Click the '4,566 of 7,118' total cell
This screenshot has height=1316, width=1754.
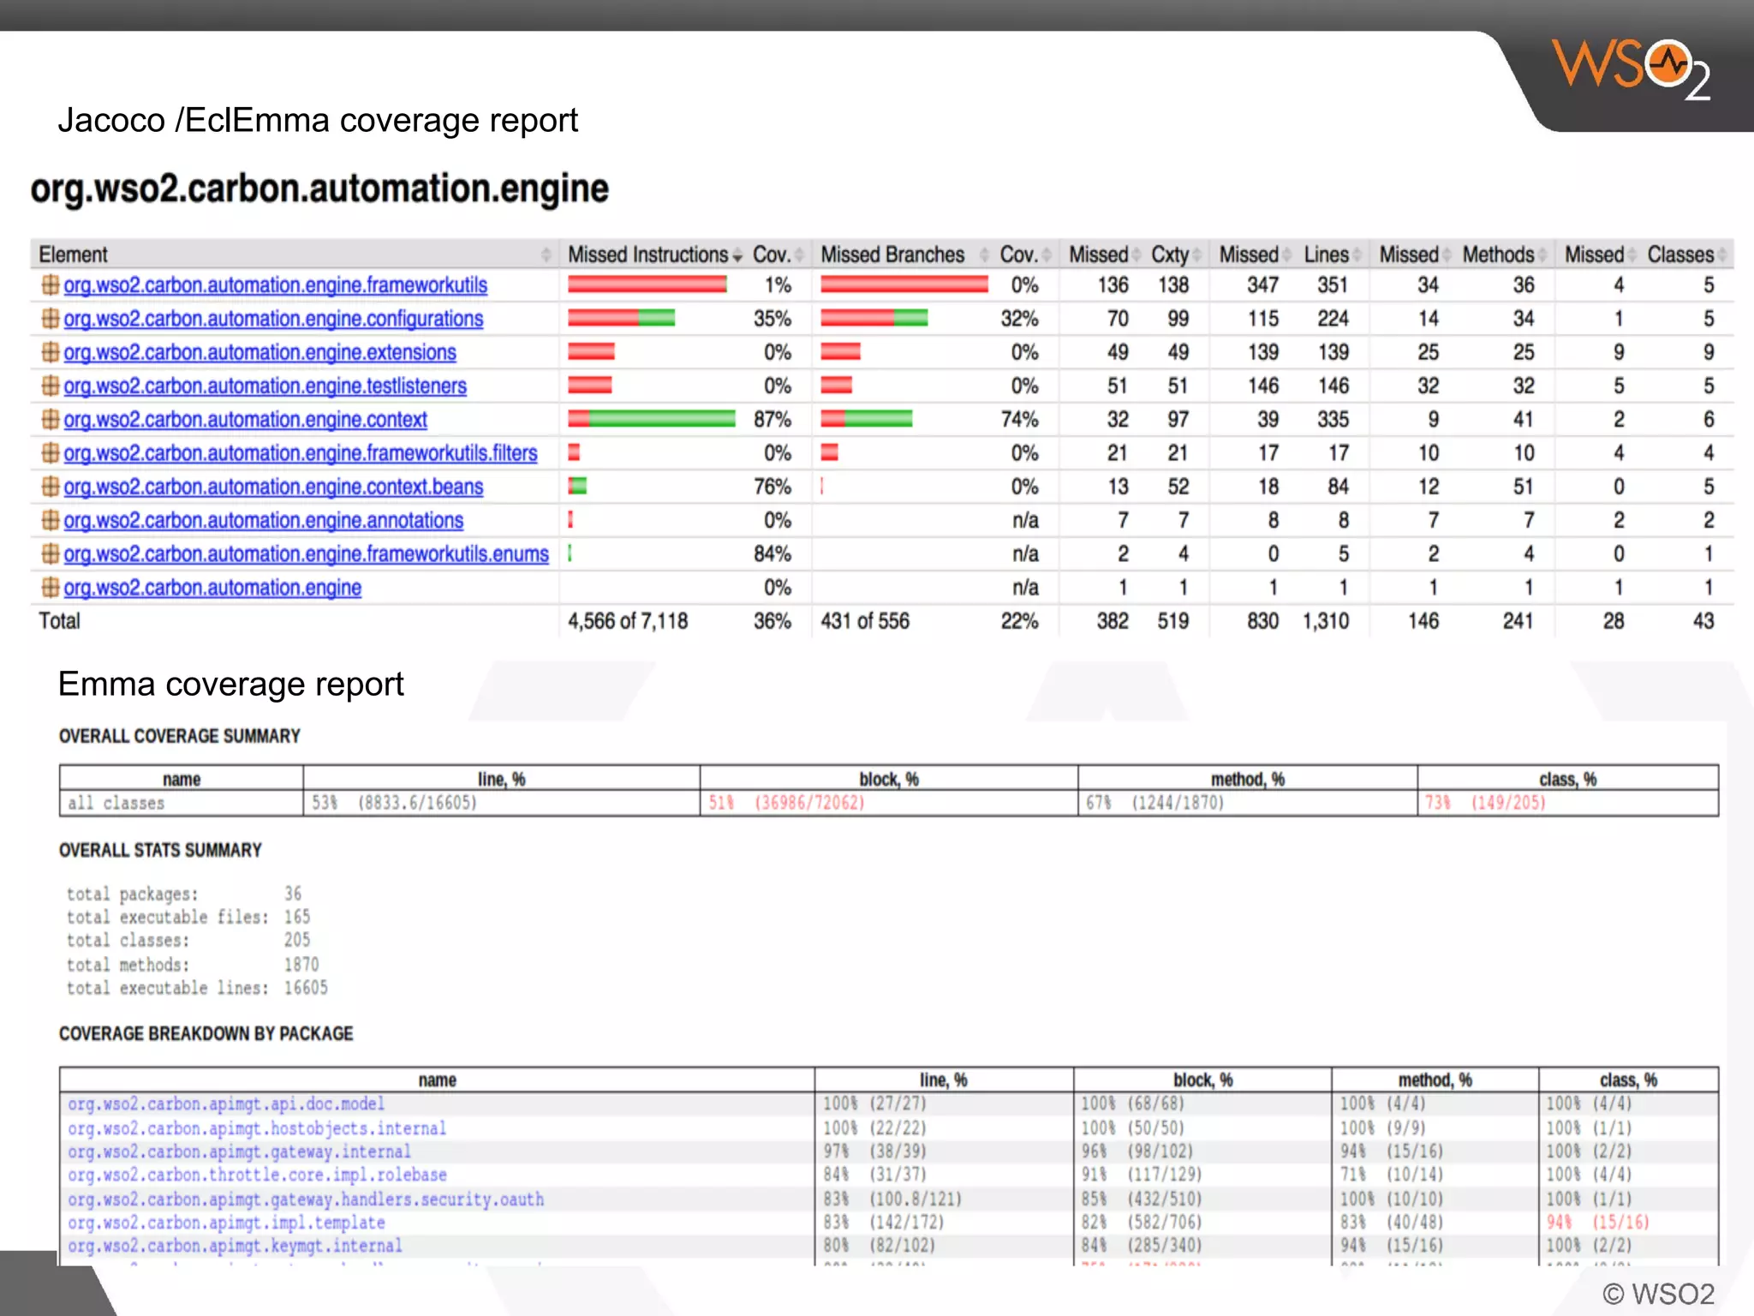click(x=628, y=621)
